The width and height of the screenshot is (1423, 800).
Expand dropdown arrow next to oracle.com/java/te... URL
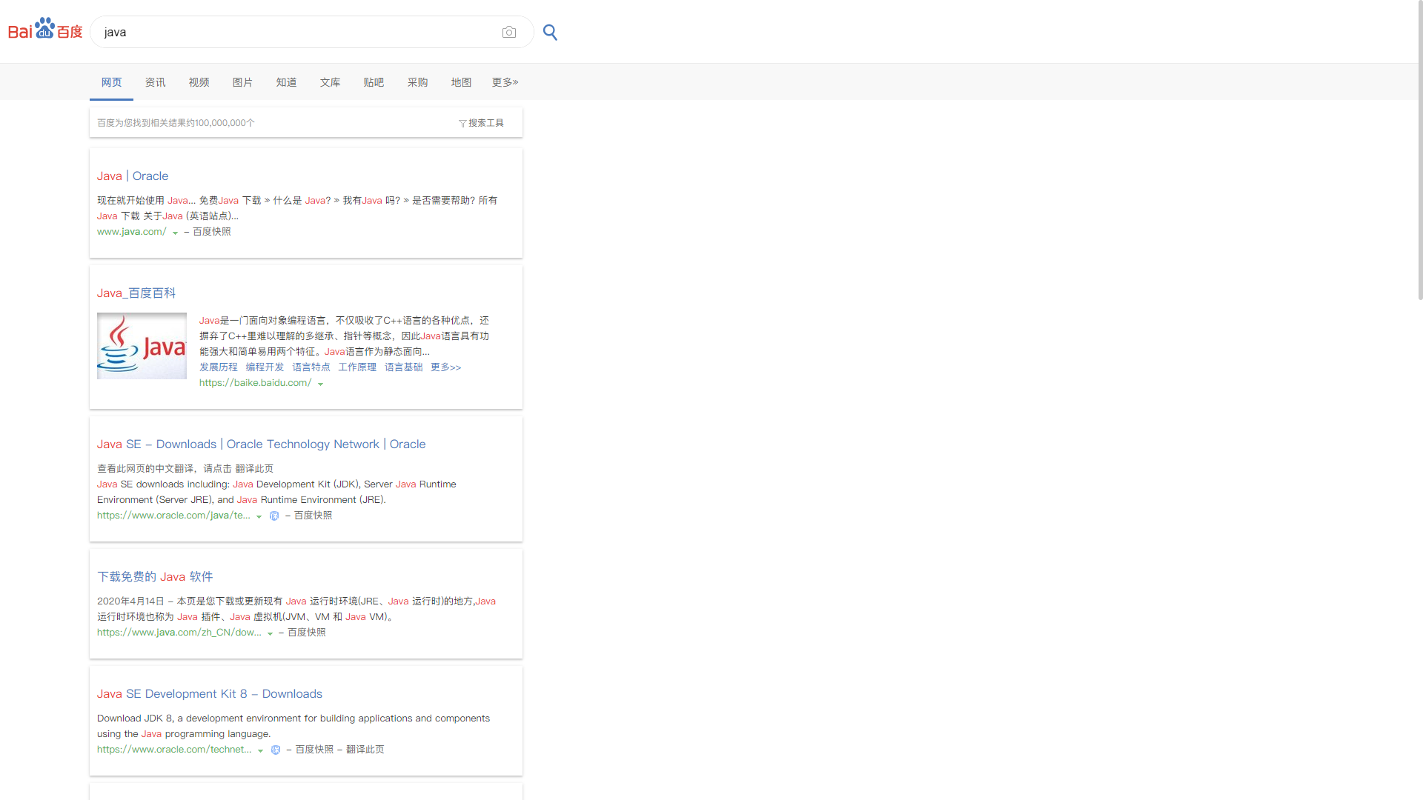[259, 516]
